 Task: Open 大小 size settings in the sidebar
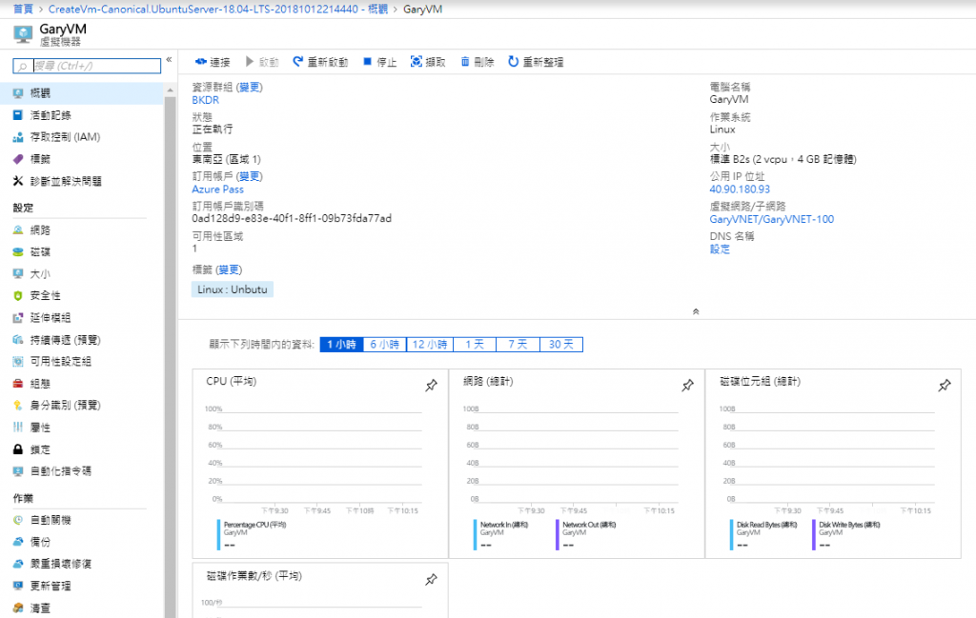(81, 273)
